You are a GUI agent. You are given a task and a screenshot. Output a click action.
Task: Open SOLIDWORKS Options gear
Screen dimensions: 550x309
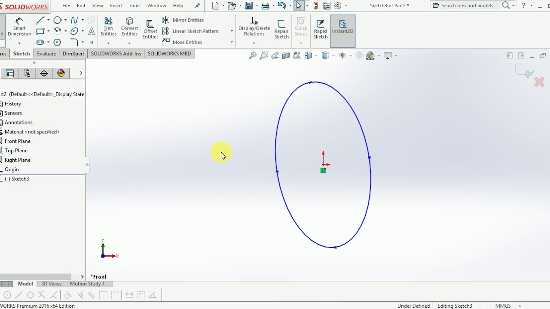pyautogui.click(x=338, y=6)
